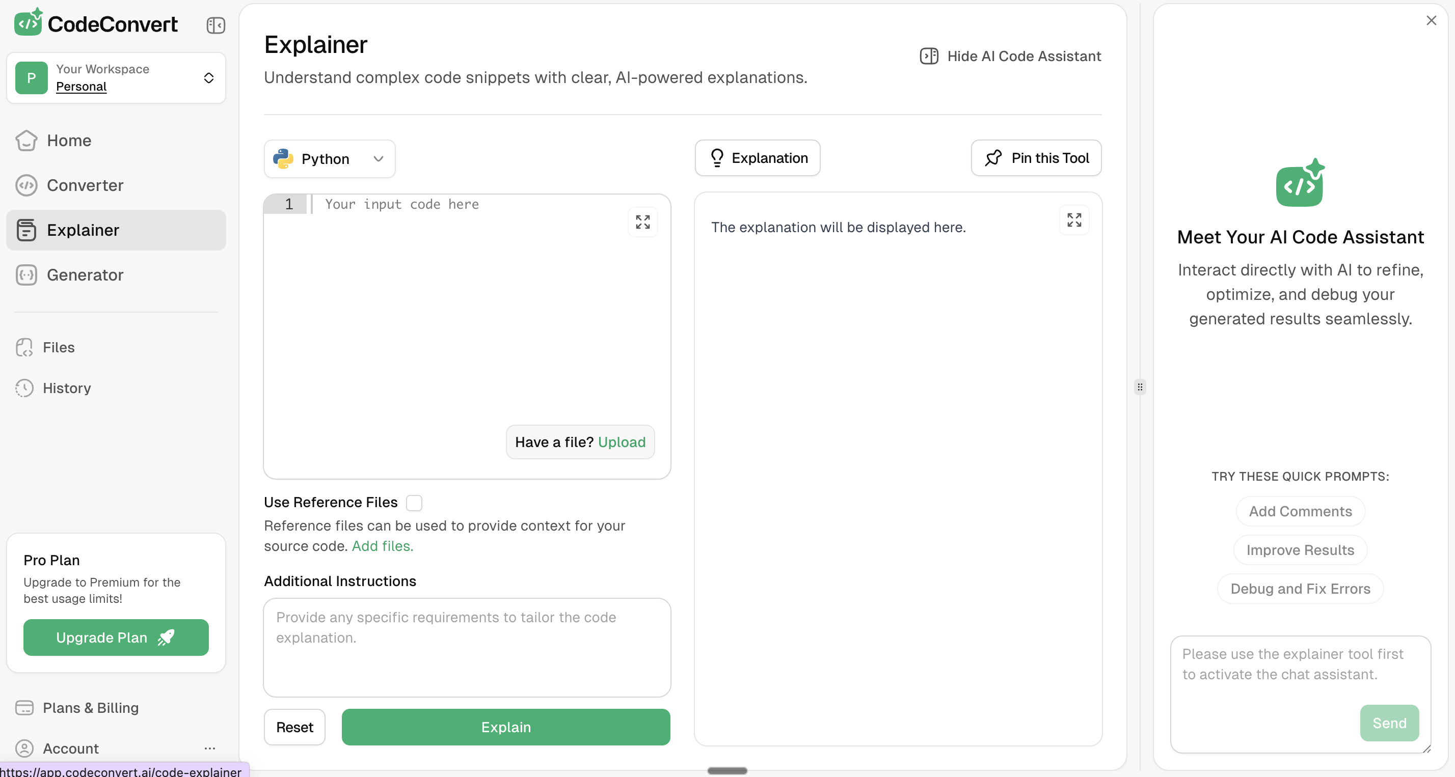Click the Upload link for a file
This screenshot has height=777, width=1455.
point(622,442)
